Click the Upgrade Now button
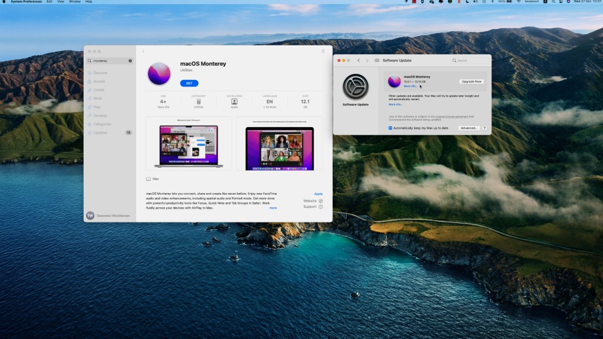The height and width of the screenshot is (339, 603). click(471, 81)
